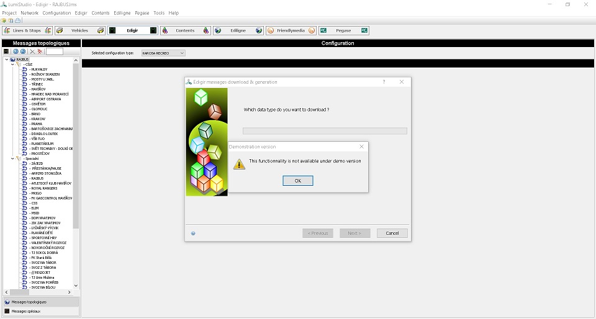This screenshot has width=596, height=319.
Task: Click the open project icon in the top toolbar
Action: click(x=4, y=20)
